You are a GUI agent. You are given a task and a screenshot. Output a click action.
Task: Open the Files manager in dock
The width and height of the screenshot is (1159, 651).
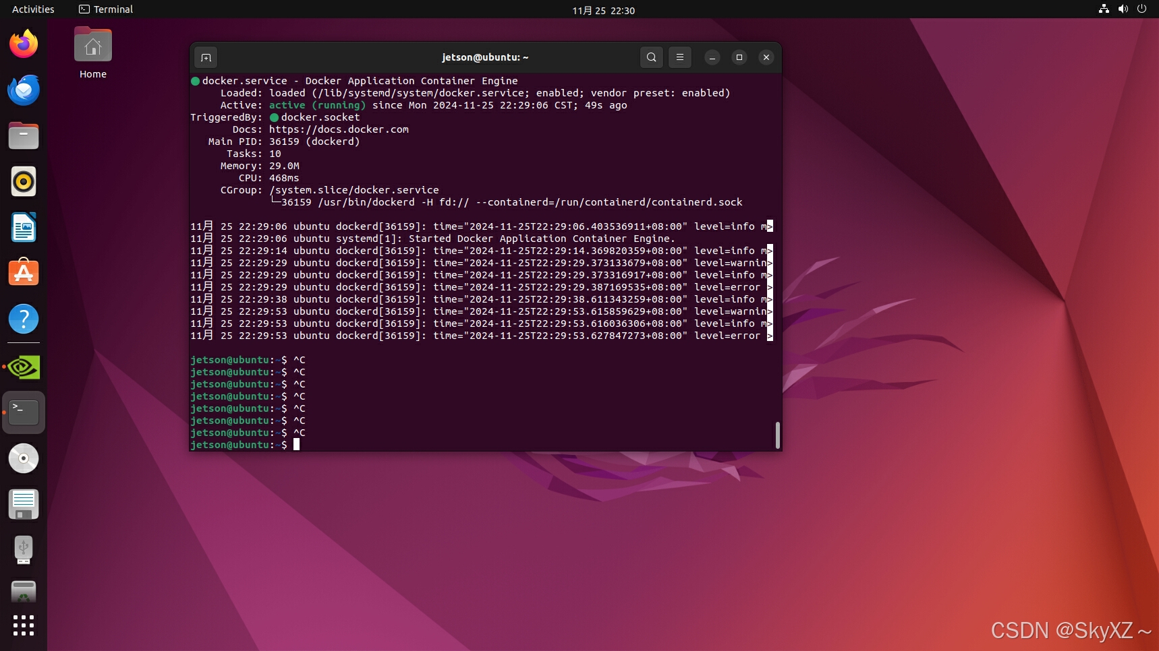coord(24,136)
